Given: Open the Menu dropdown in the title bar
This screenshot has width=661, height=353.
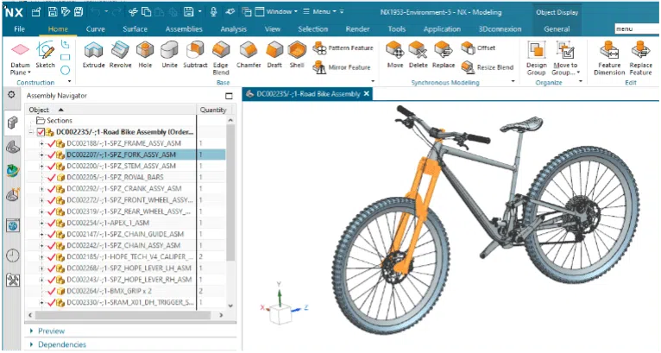Looking at the screenshot, I should [319, 12].
